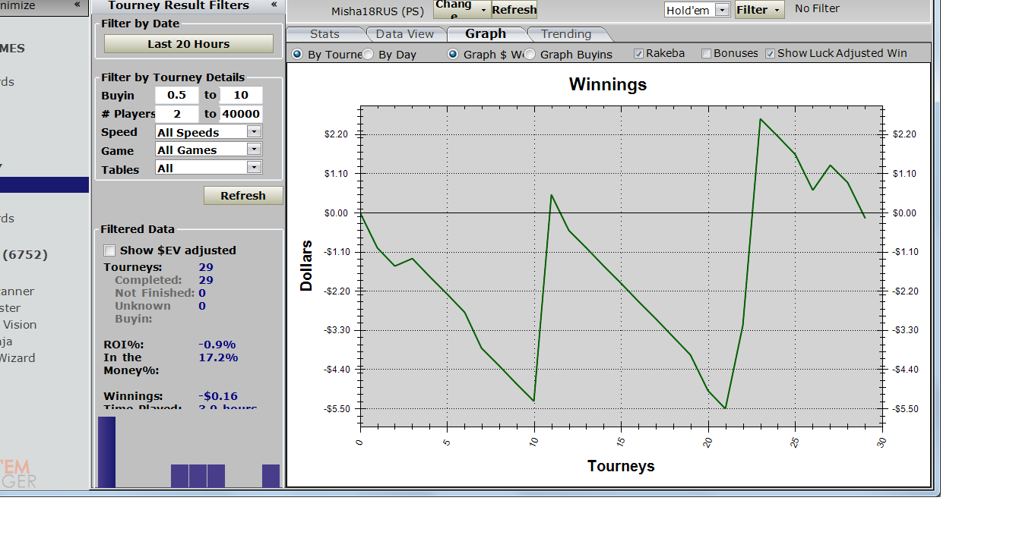Viewport: 1035px width, 551px height.
Task: Select the By Day radio button
Action: pyautogui.click(x=368, y=55)
